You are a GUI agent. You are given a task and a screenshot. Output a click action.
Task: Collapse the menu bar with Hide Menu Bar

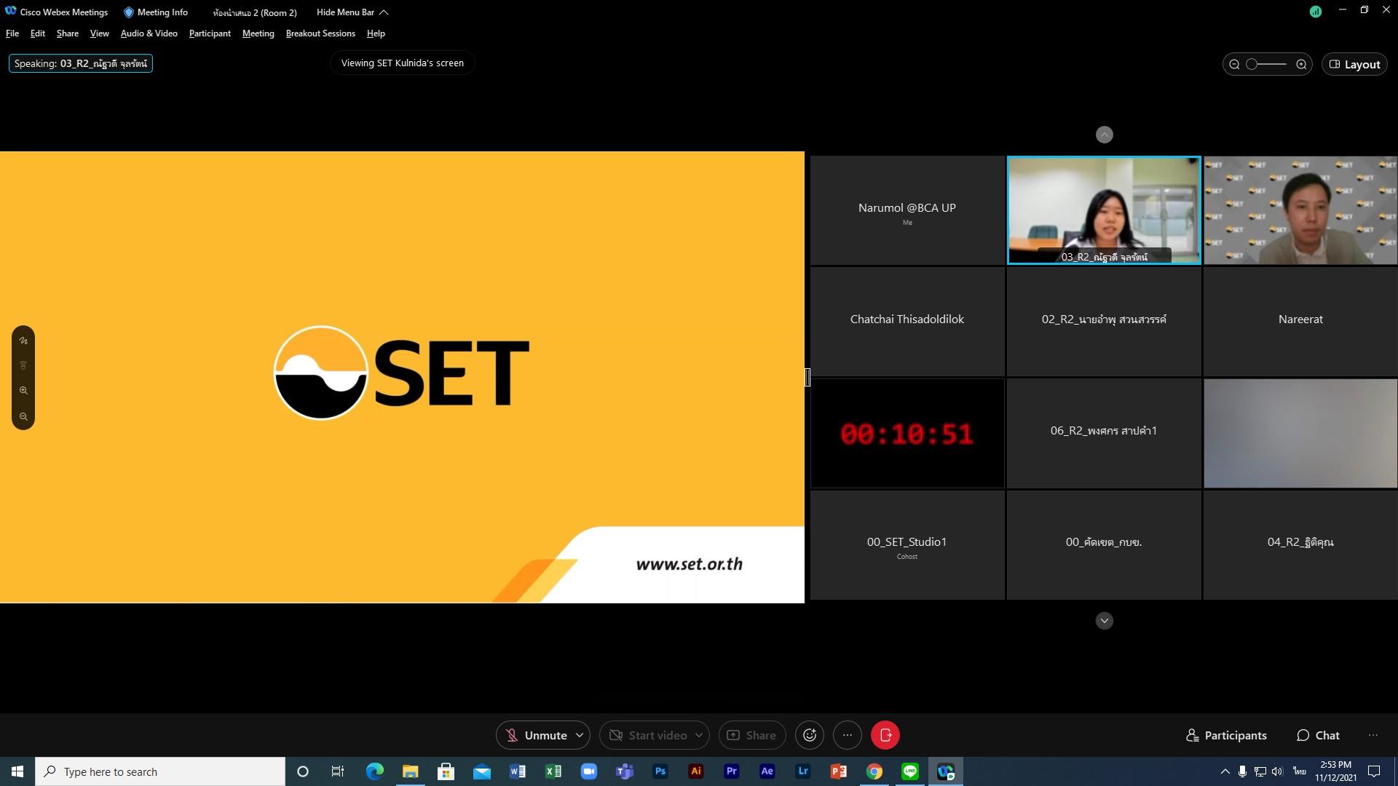(352, 12)
